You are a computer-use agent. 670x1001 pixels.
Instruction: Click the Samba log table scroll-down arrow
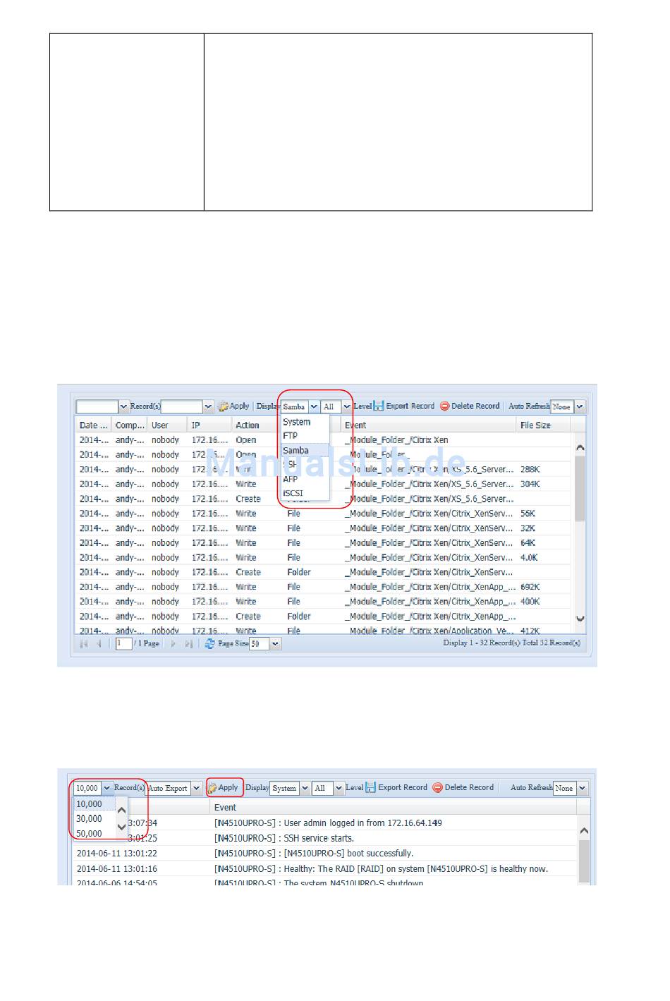[x=580, y=619]
